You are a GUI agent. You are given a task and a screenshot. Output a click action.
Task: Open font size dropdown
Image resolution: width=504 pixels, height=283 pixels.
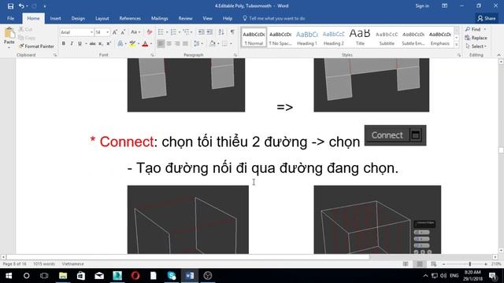[107, 32]
